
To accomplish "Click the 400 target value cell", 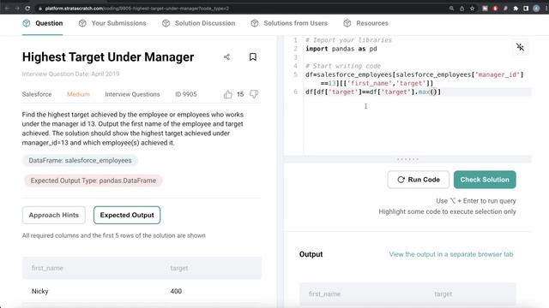I will (176, 291).
